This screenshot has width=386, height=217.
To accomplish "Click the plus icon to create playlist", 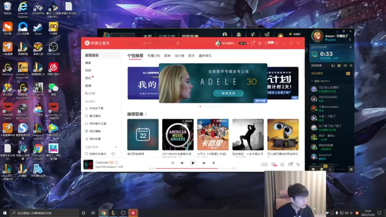I will pos(115,147).
